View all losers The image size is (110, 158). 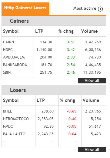tap(92, 150)
